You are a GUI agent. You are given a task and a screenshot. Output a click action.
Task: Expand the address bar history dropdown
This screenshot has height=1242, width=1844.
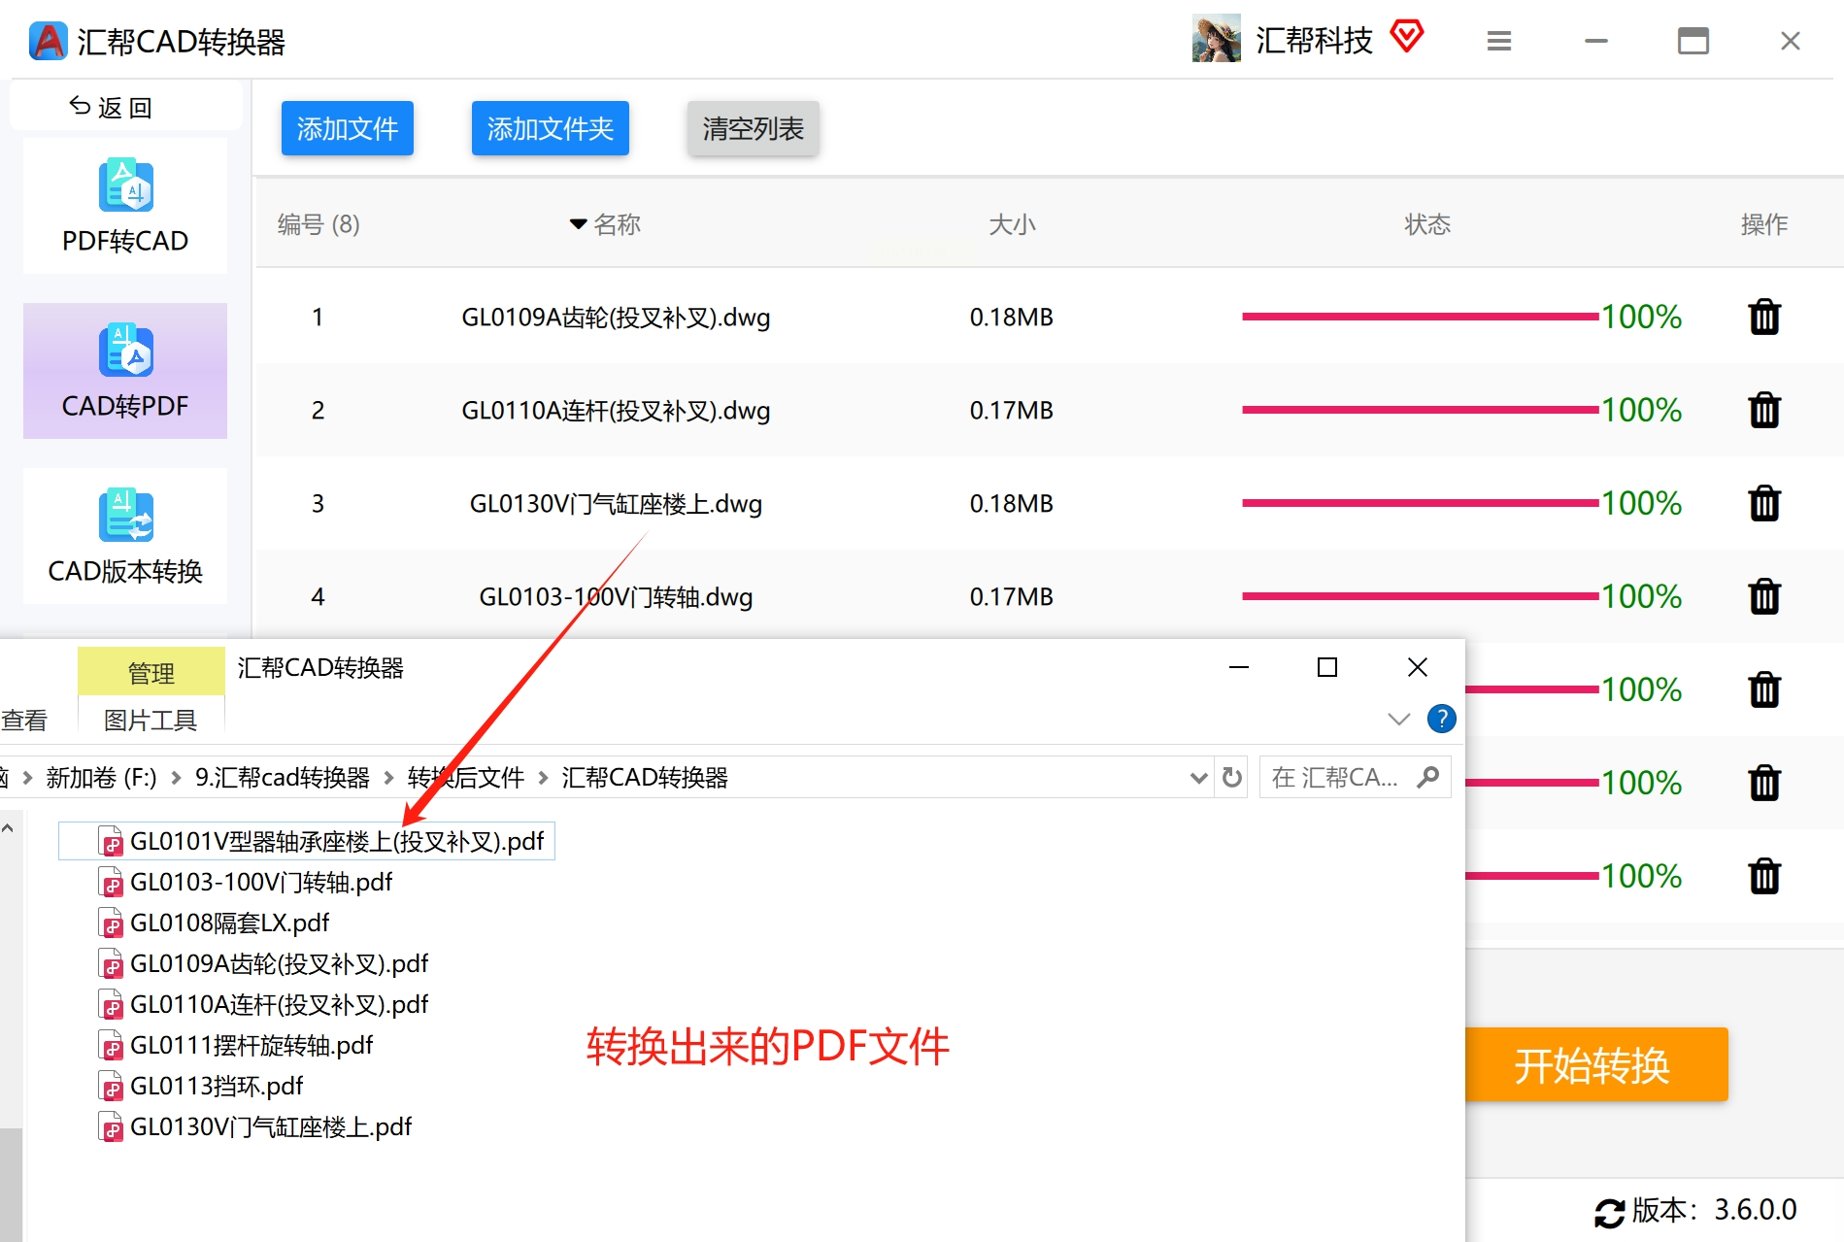[1198, 778]
